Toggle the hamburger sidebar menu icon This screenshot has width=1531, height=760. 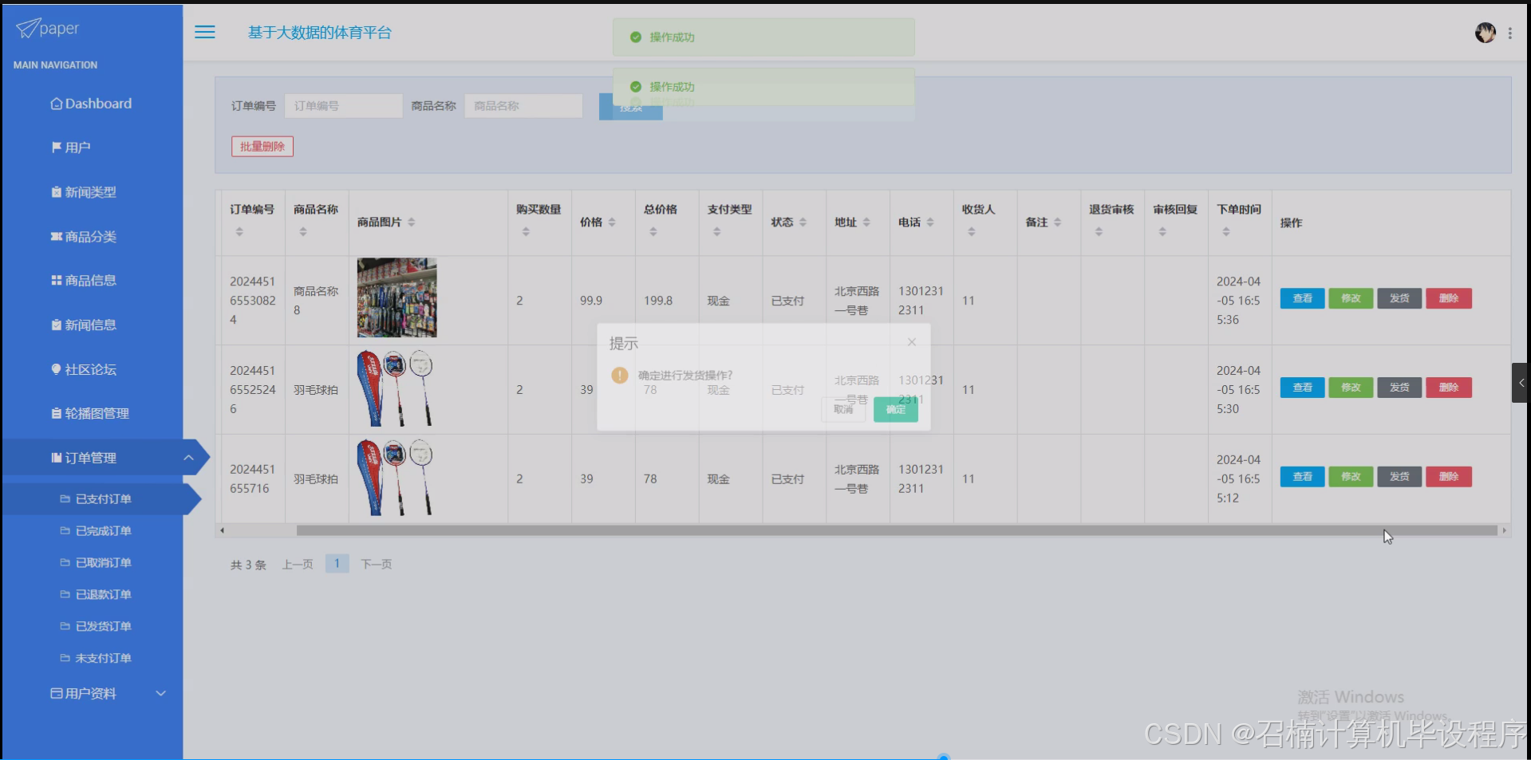(205, 32)
